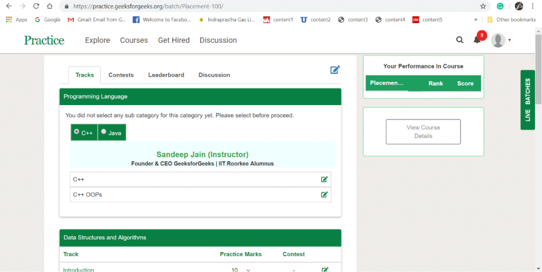Open the Google bookmark

[48, 20]
